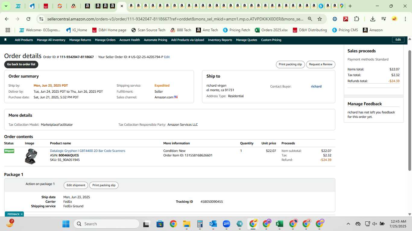Open browser Downloads

coord(373,19)
